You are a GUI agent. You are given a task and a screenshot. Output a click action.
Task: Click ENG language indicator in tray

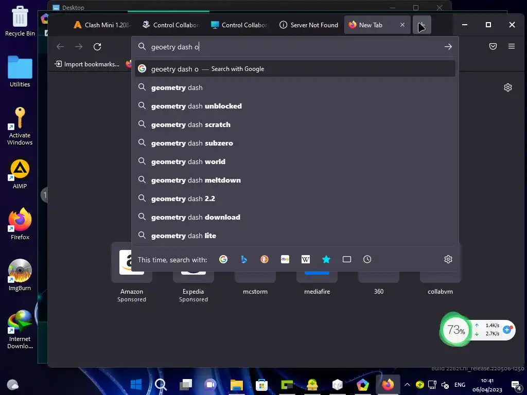tap(460, 385)
